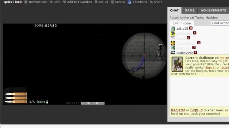Click the room name 'Universal Turing Machine'
The height and width of the screenshot is (128, 229).
(199, 18)
